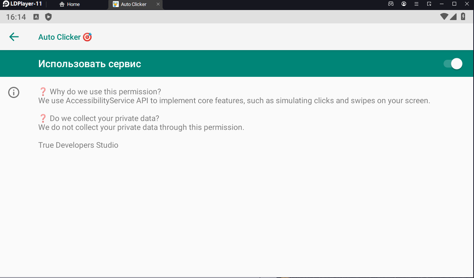The image size is (474, 278).
Task: Tap the dartboard target emoji in the header
Action: pyautogui.click(x=87, y=37)
